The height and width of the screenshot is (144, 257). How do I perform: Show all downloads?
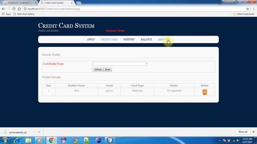coord(243,132)
